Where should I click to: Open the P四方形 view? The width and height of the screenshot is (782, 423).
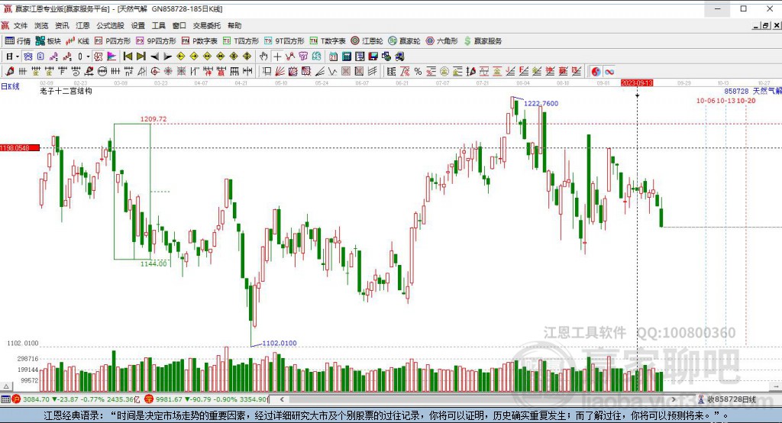pyautogui.click(x=113, y=41)
